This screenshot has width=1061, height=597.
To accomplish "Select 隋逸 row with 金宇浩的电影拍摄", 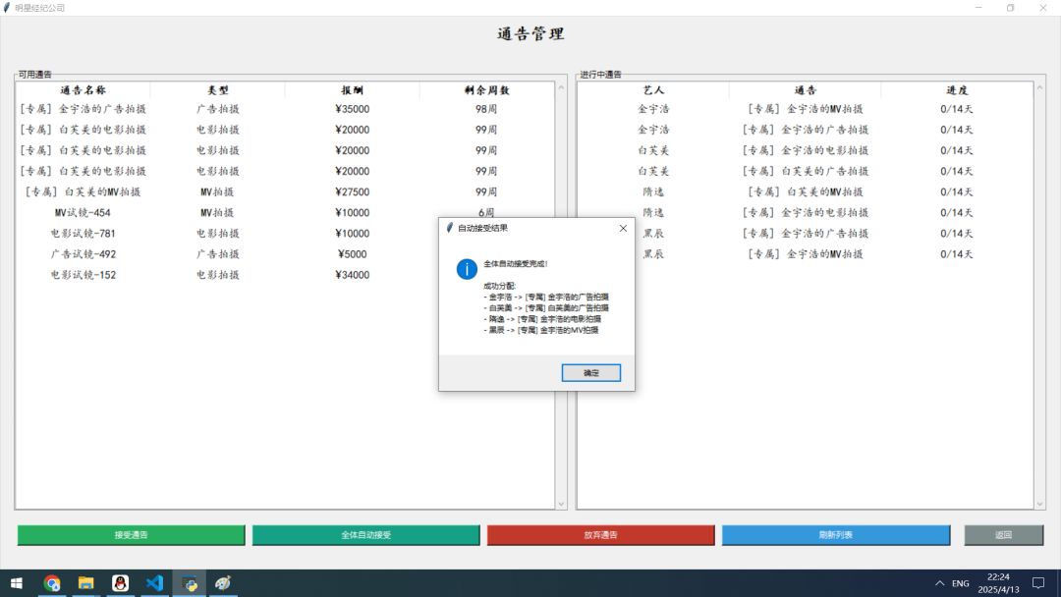I will point(806,212).
